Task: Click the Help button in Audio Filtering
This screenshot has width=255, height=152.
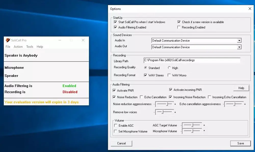Action: [x=241, y=88]
